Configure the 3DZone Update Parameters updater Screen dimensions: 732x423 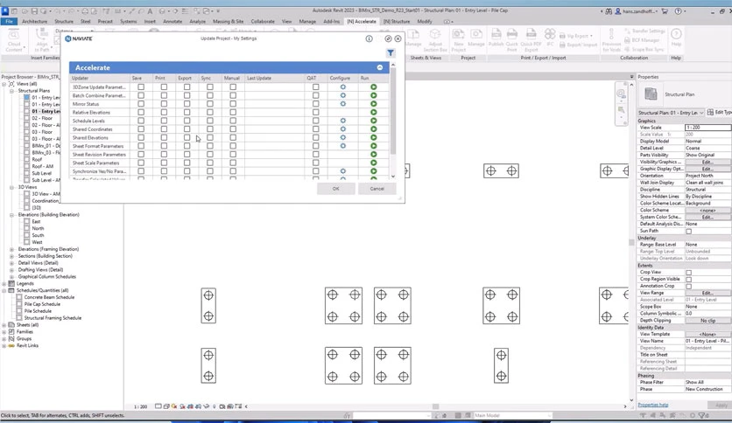(342, 87)
